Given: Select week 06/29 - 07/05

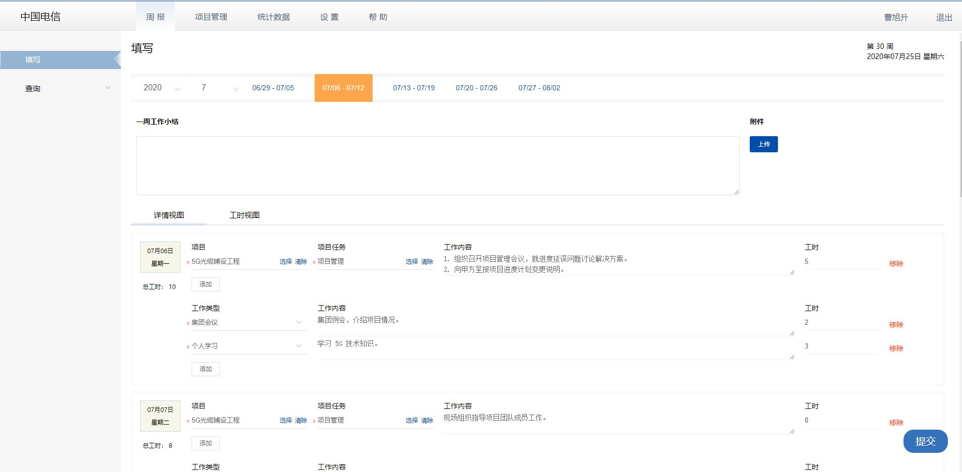Looking at the screenshot, I should click(x=273, y=88).
